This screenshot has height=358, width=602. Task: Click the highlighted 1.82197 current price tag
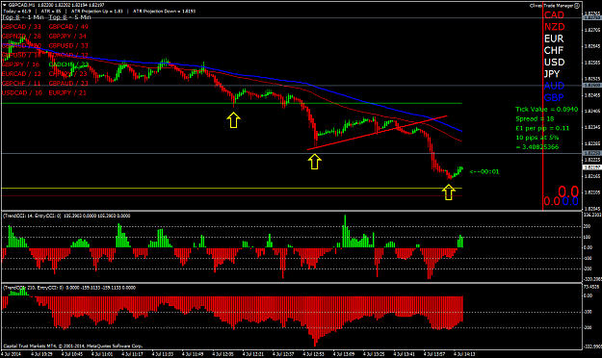pos(591,167)
